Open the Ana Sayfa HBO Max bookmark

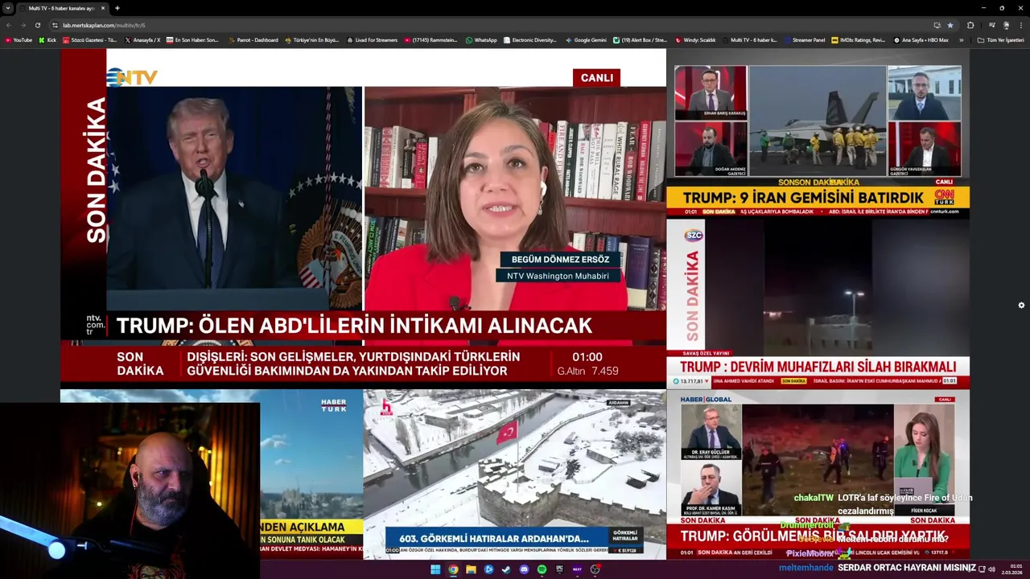pos(921,39)
